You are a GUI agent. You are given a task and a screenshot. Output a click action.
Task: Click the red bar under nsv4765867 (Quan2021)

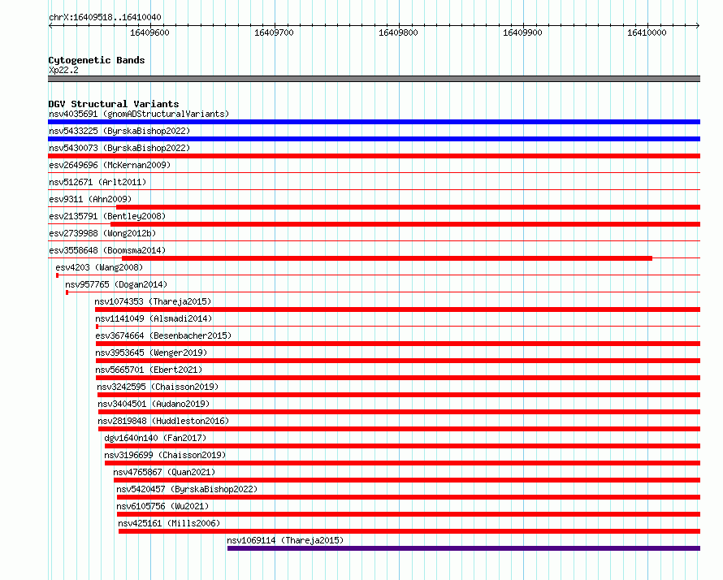click(x=407, y=480)
